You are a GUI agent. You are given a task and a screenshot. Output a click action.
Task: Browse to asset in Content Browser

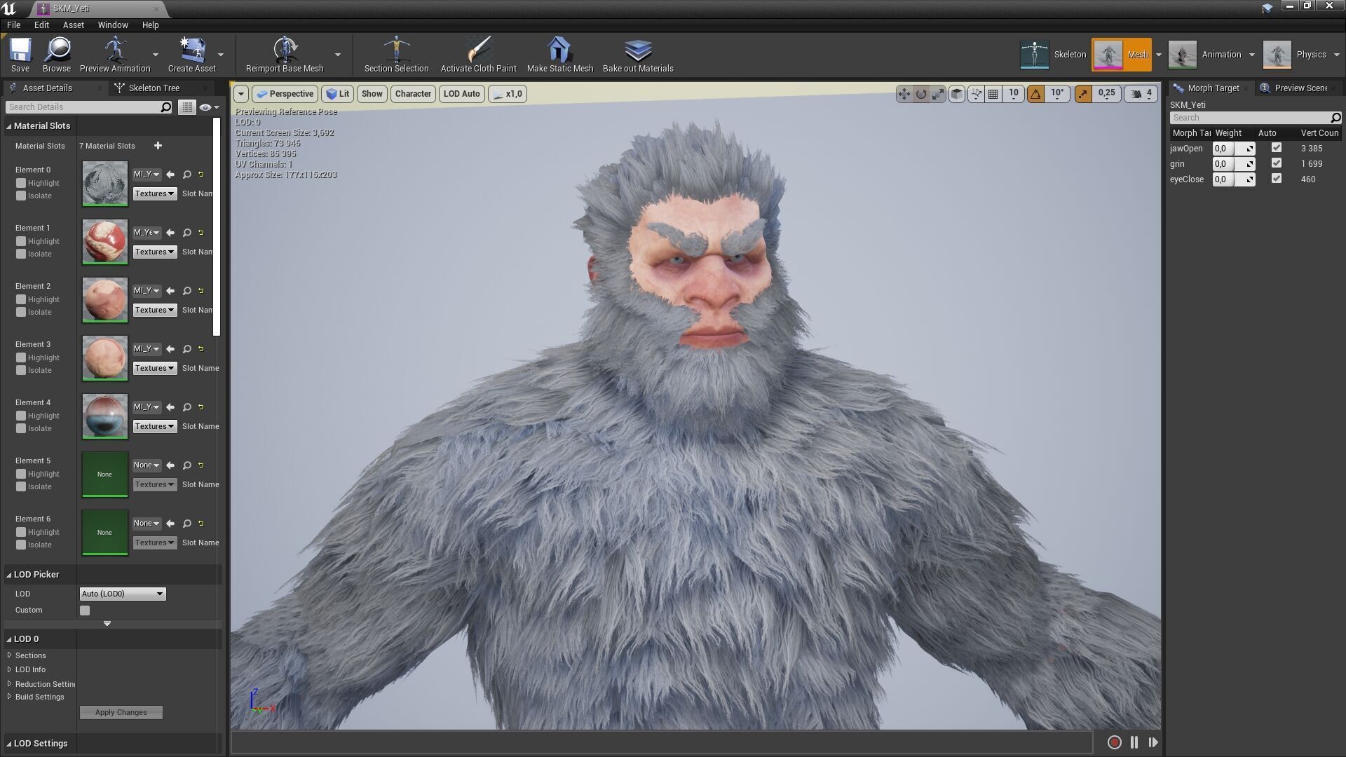point(56,55)
